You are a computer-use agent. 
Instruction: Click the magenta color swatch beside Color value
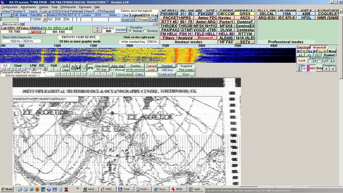tap(307, 68)
